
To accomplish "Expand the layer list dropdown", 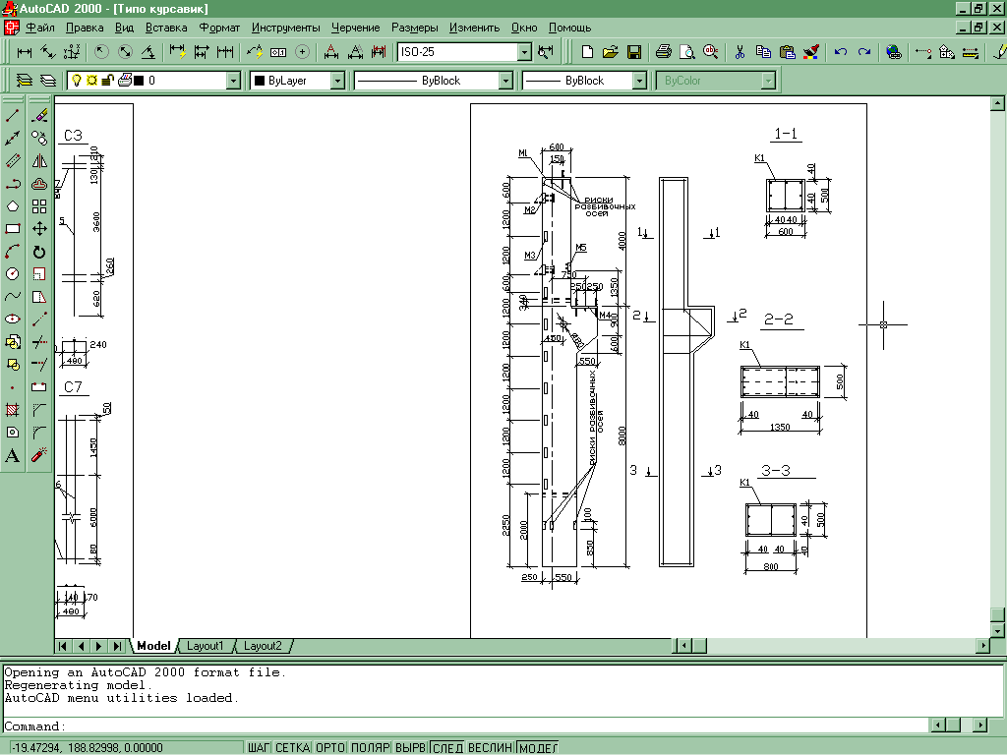I will pos(233,81).
